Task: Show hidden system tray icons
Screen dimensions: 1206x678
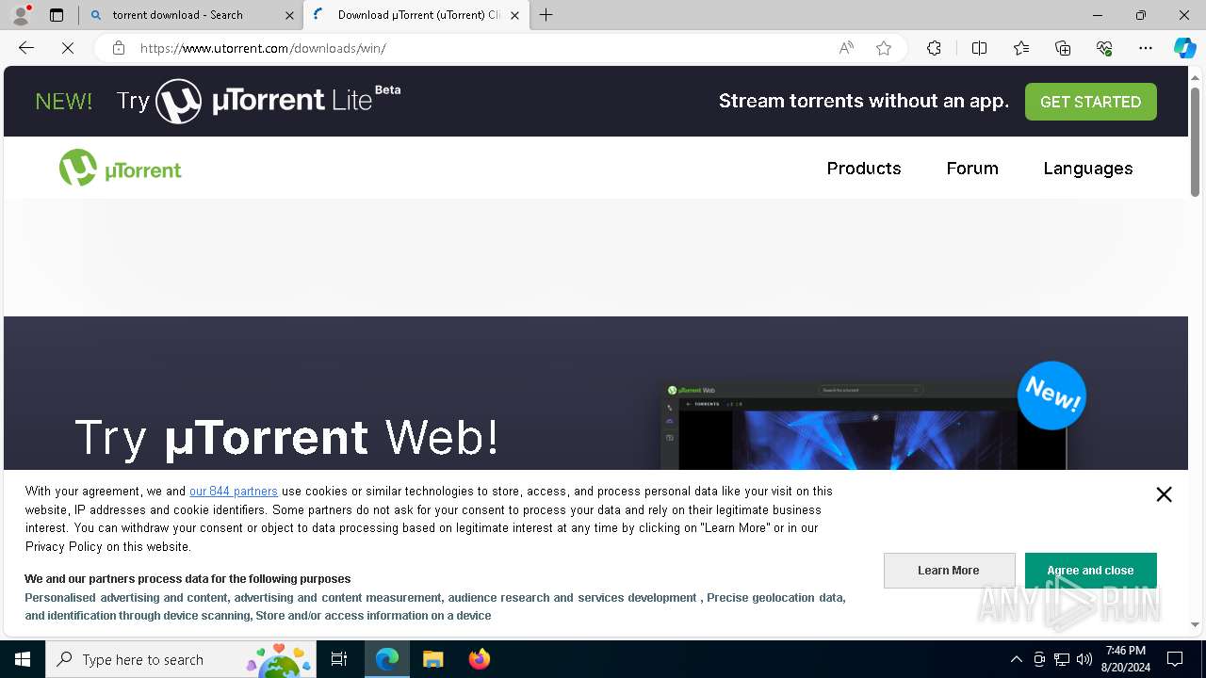Action: pos(1016,659)
